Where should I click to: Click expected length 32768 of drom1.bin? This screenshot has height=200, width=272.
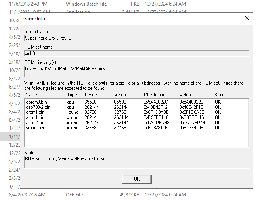[90, 112]
